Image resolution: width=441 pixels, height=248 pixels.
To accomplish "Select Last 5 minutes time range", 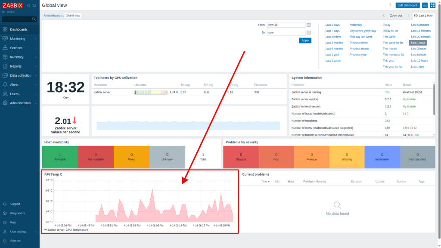I will coord(420,25).
